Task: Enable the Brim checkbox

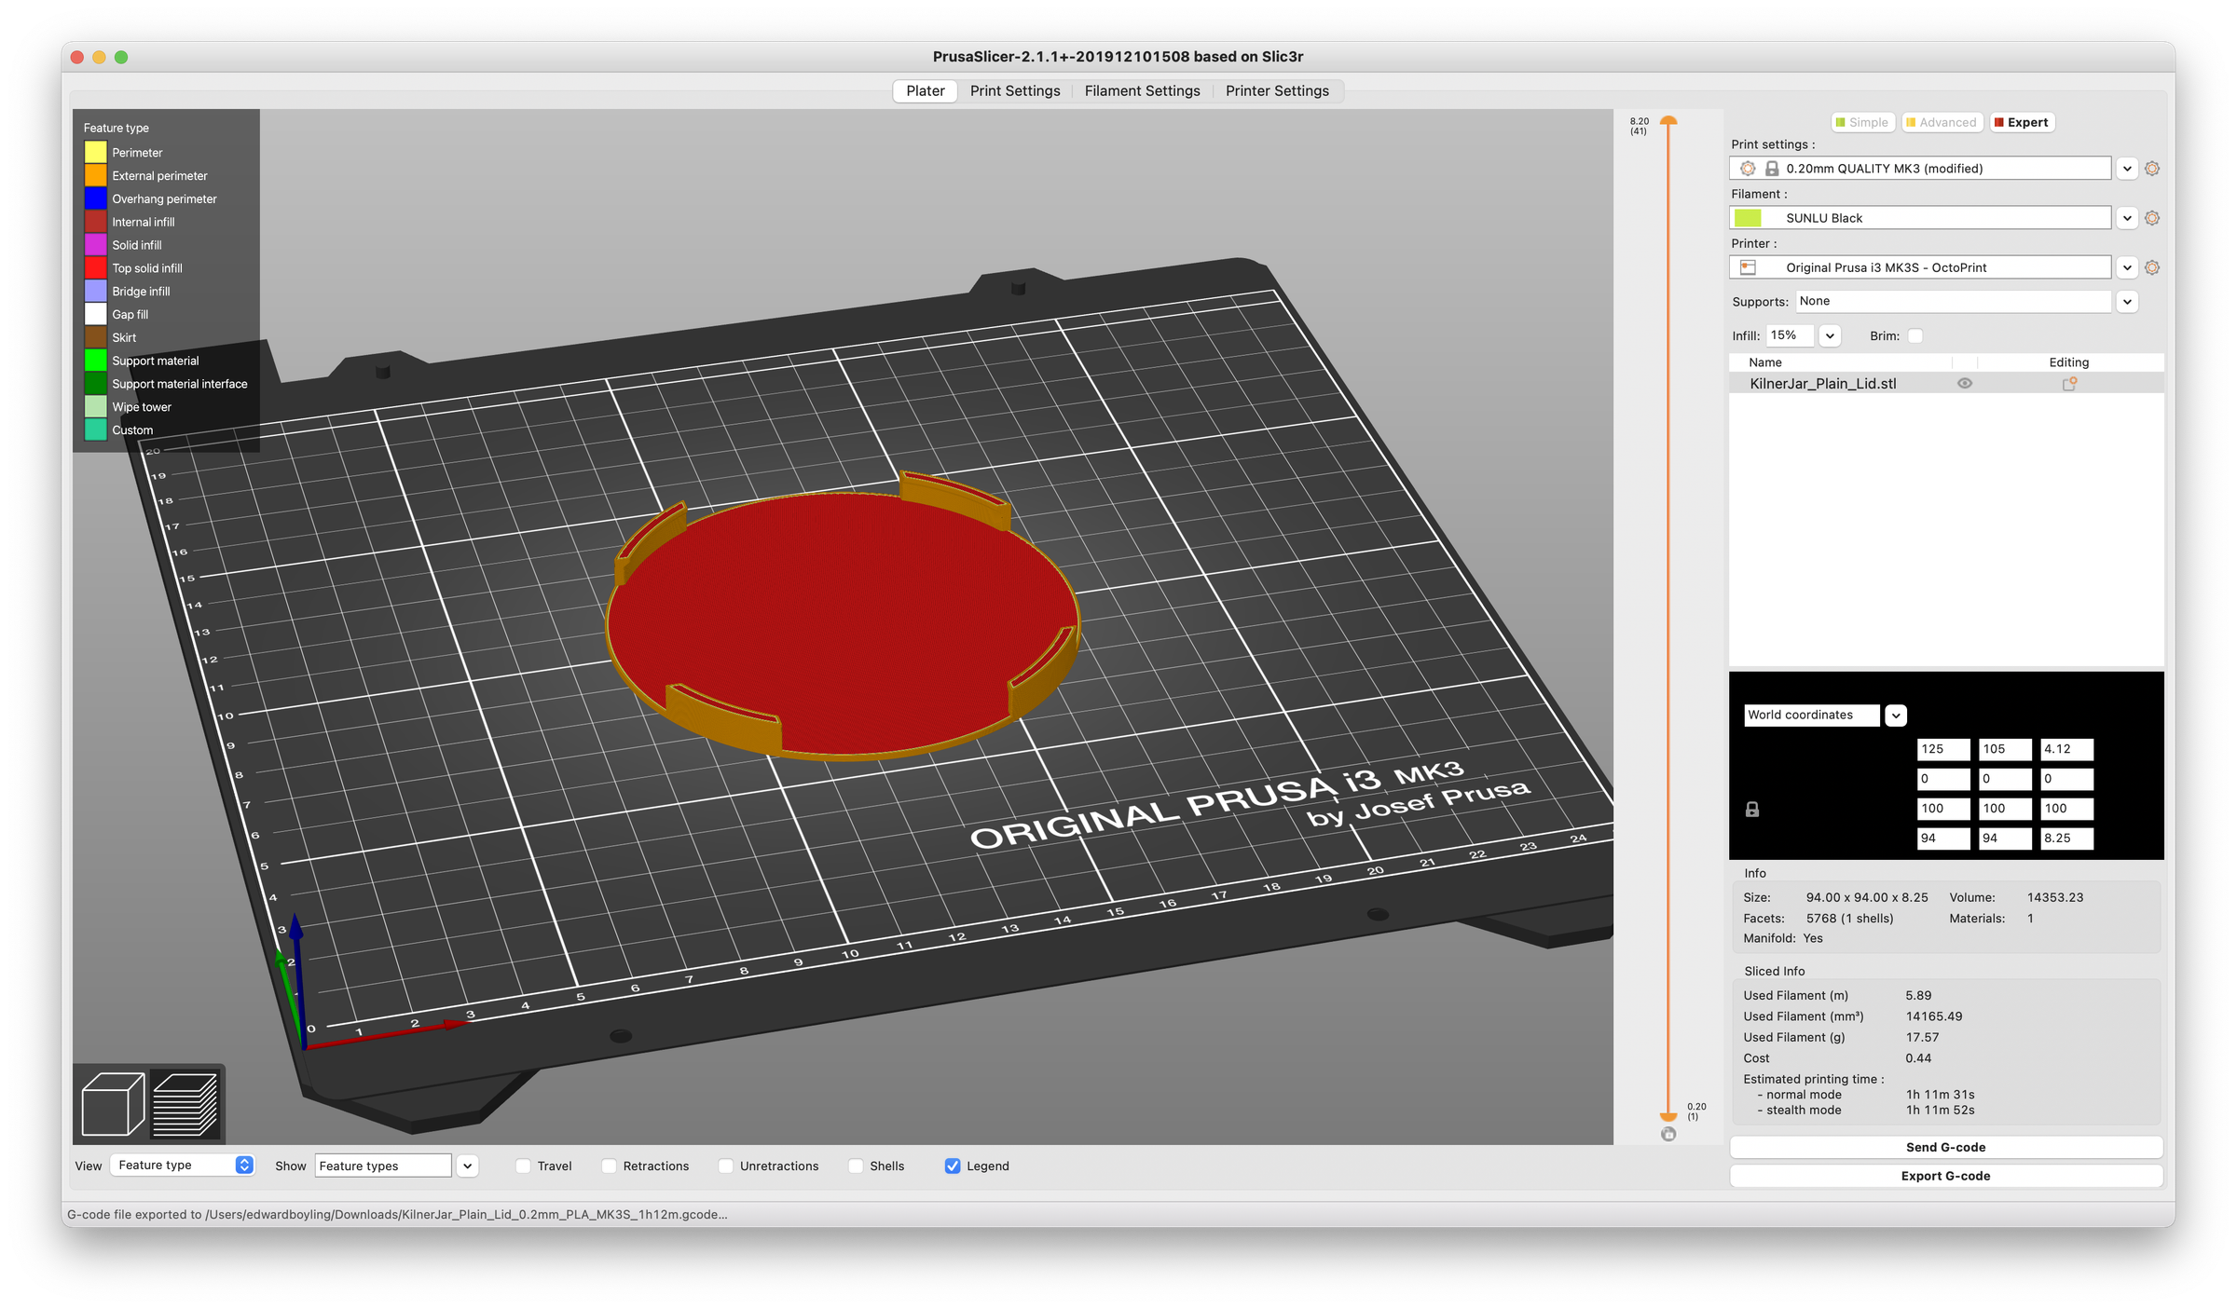Action: tap(1913, 335)
